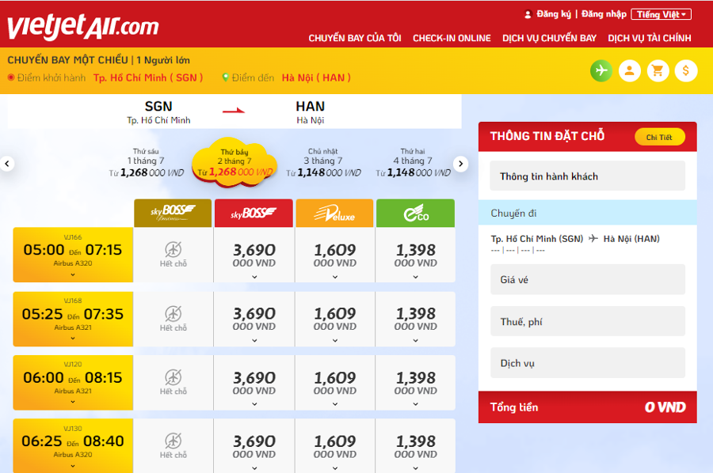Go to Check-in Online menu
The width and height of the screenshot is (713, 473).
coord(452,38)
